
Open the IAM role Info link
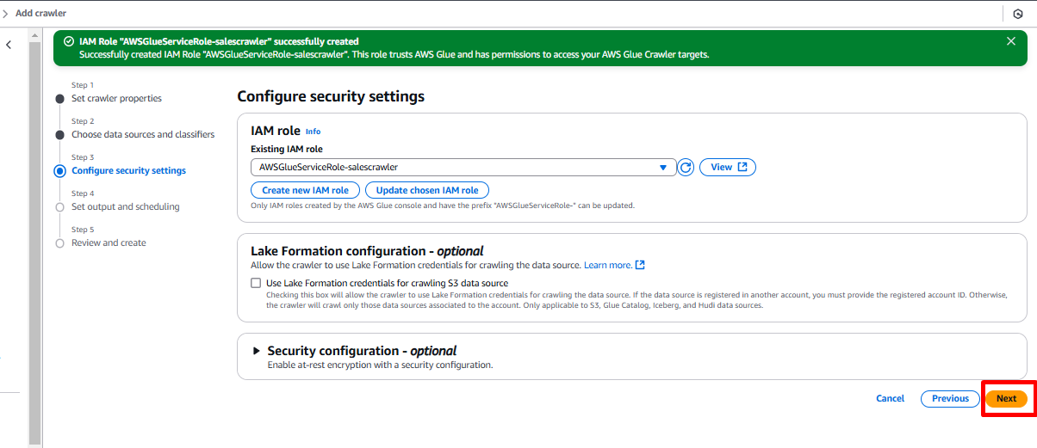[313, 132]
